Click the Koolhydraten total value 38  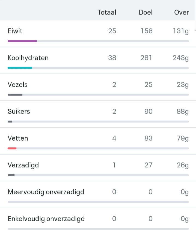(112, 58)
